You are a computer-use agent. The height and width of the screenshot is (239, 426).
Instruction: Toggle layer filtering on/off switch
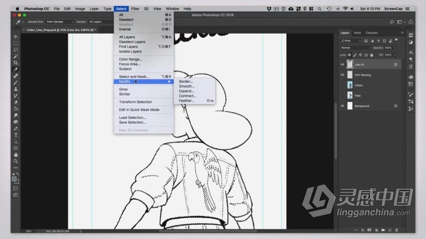(x=396, y=40)
